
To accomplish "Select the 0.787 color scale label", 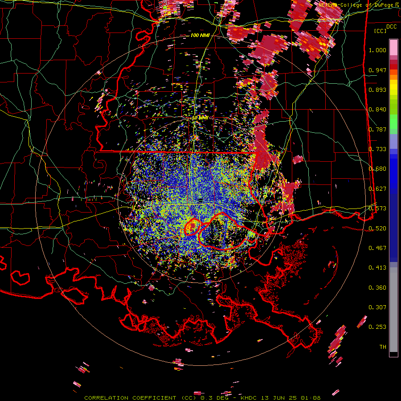I will tap(377, 129).
